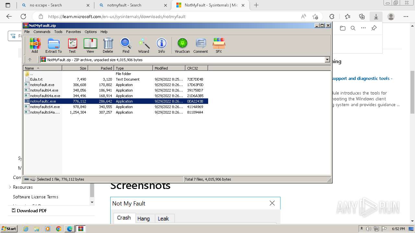Refresh the Edge browser page

click(x=23, y=17)
